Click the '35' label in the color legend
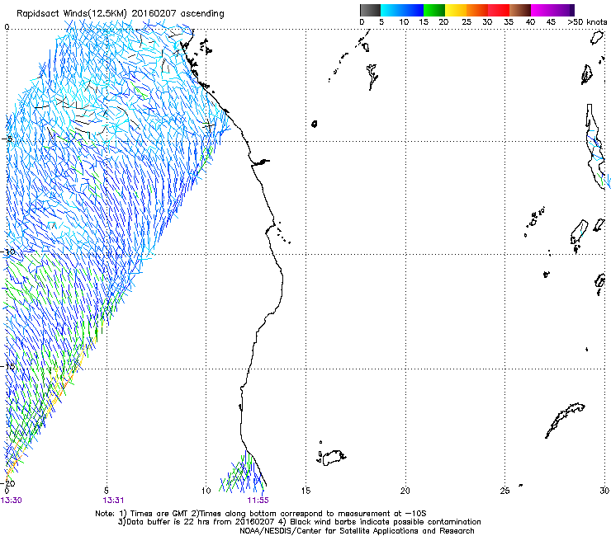The height and width of the screenshot is (536, 611). [x=509, y=22]
